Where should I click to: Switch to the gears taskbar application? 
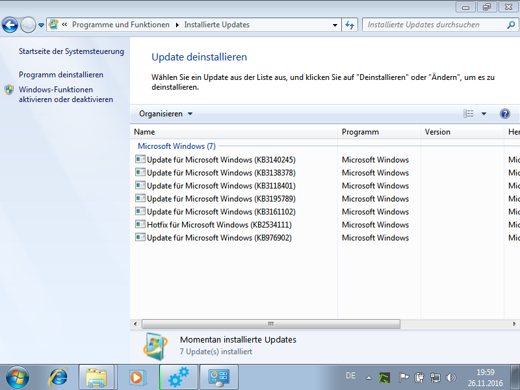179,378
